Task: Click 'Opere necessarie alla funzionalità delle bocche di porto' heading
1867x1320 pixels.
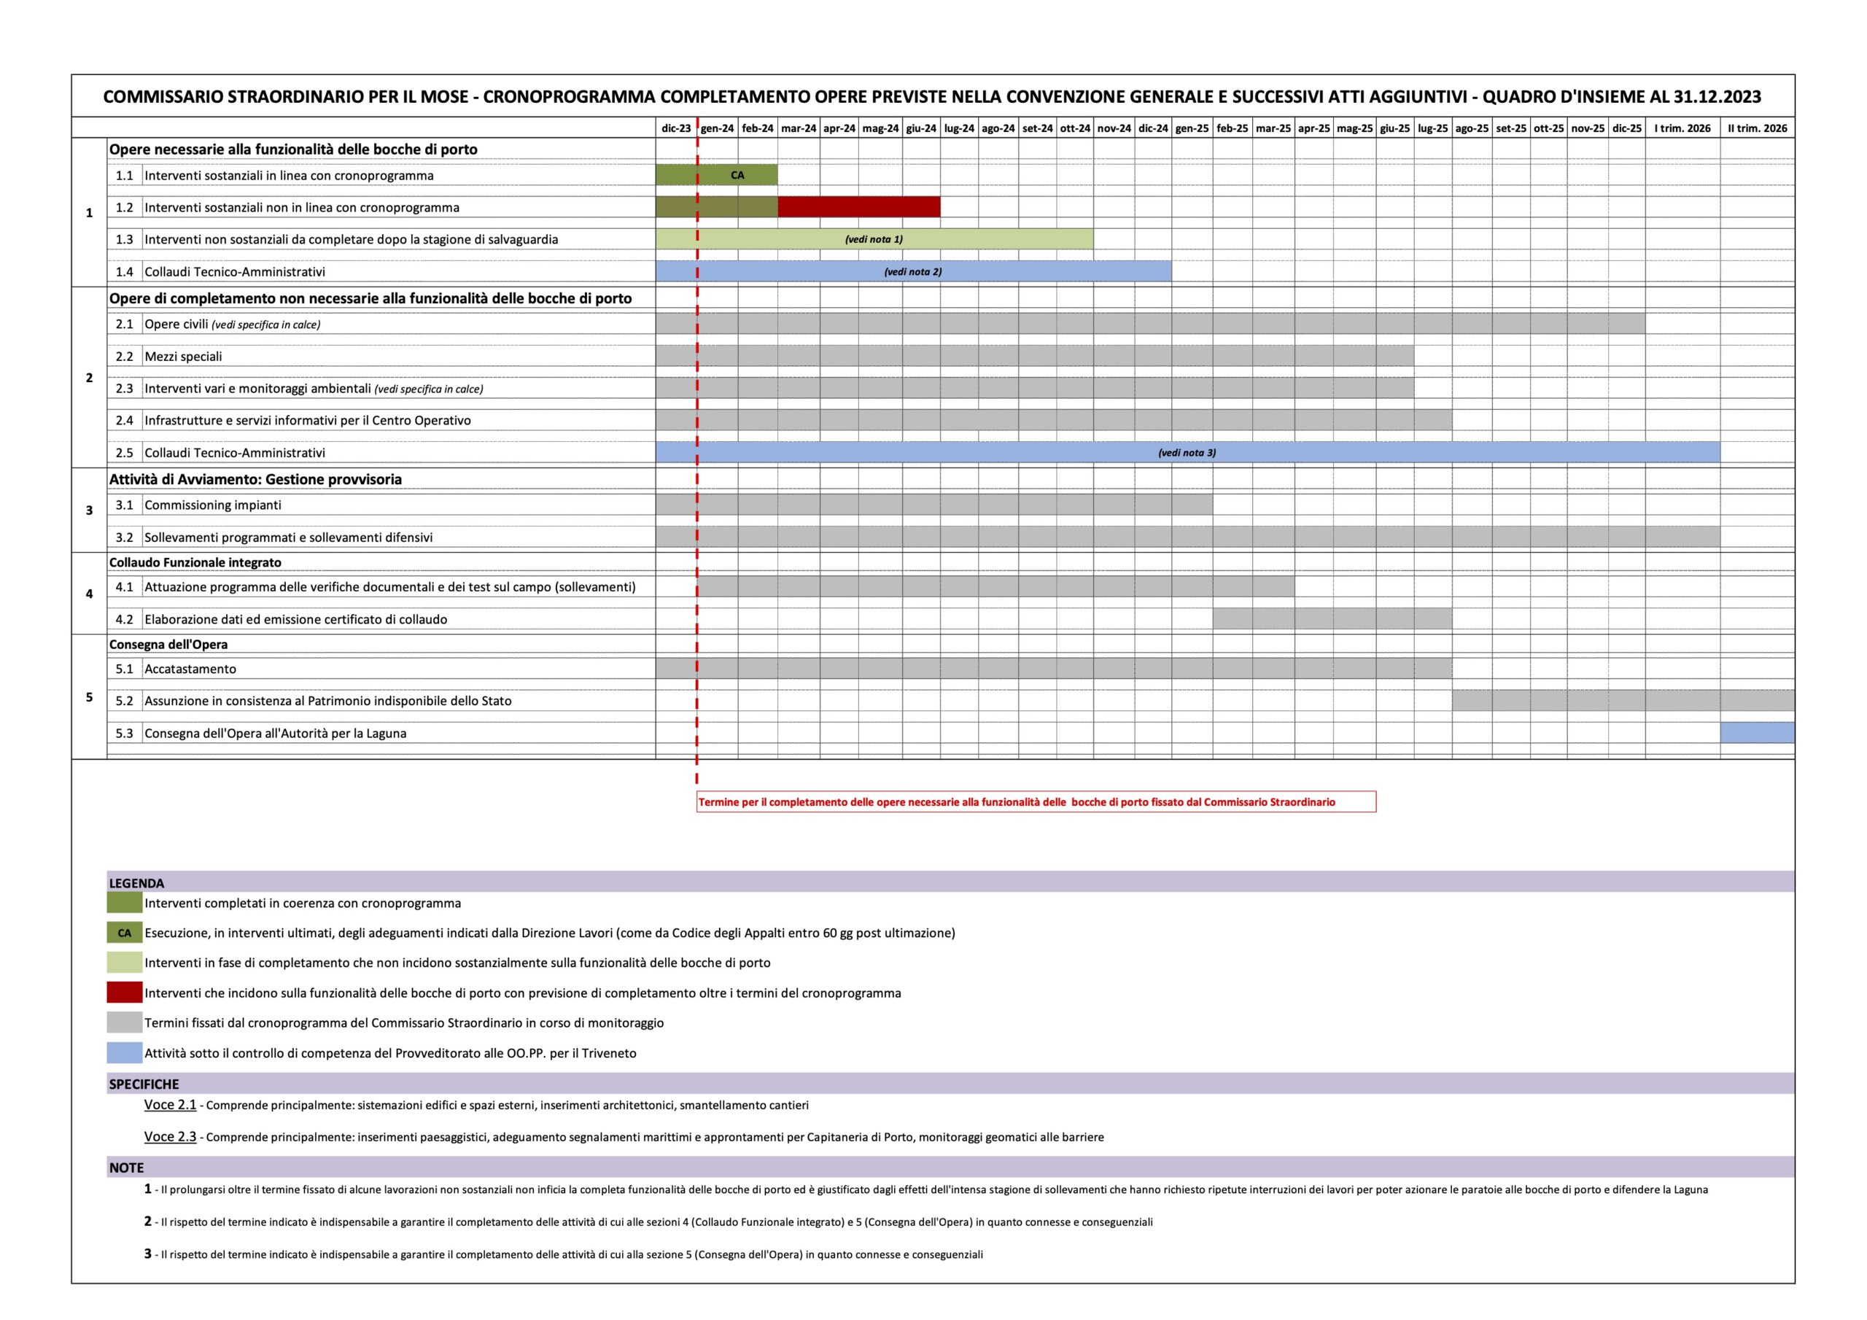Action: pos(294,150)
